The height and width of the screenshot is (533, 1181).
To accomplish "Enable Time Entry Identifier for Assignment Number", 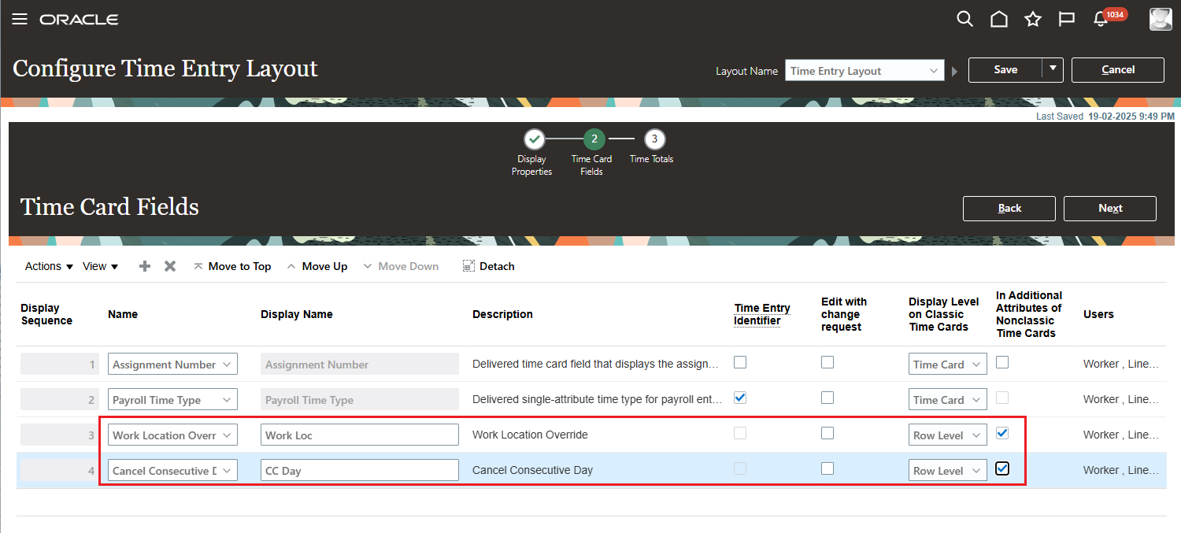I will point(739,362).
